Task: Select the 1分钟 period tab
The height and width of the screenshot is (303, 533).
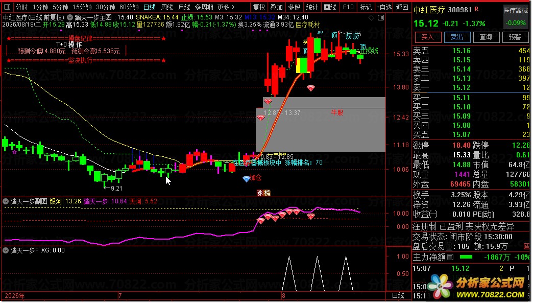Action: pyautogui.click(x=40, y=7)
